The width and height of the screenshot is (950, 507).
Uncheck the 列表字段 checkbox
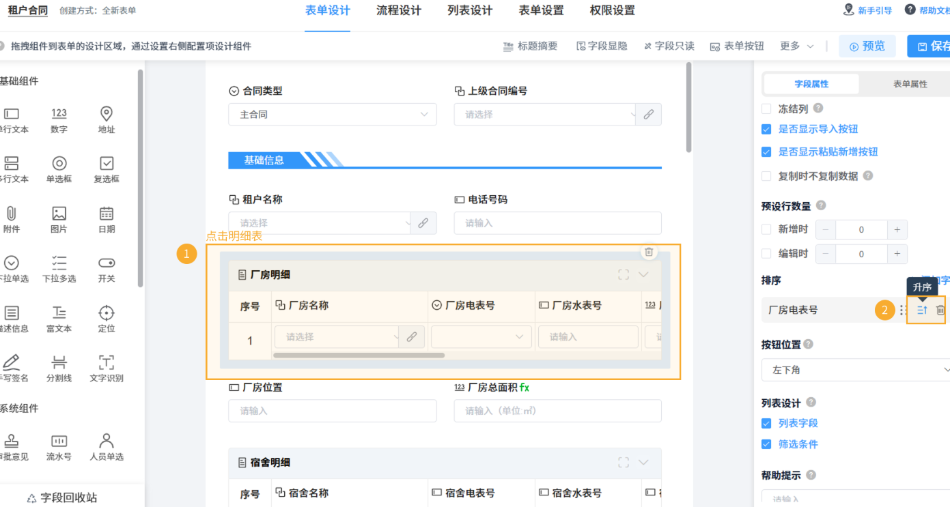766,423
